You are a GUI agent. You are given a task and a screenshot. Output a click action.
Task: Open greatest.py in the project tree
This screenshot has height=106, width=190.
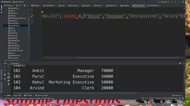15,41
